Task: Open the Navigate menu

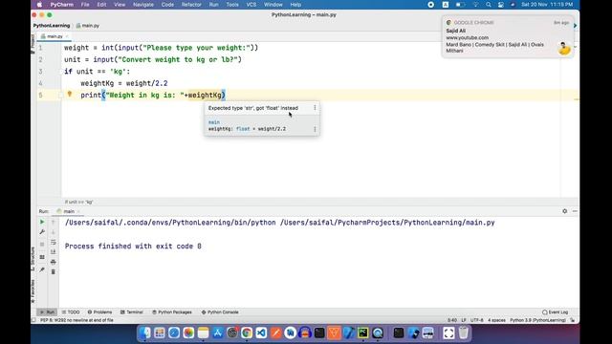Action: 143,5
